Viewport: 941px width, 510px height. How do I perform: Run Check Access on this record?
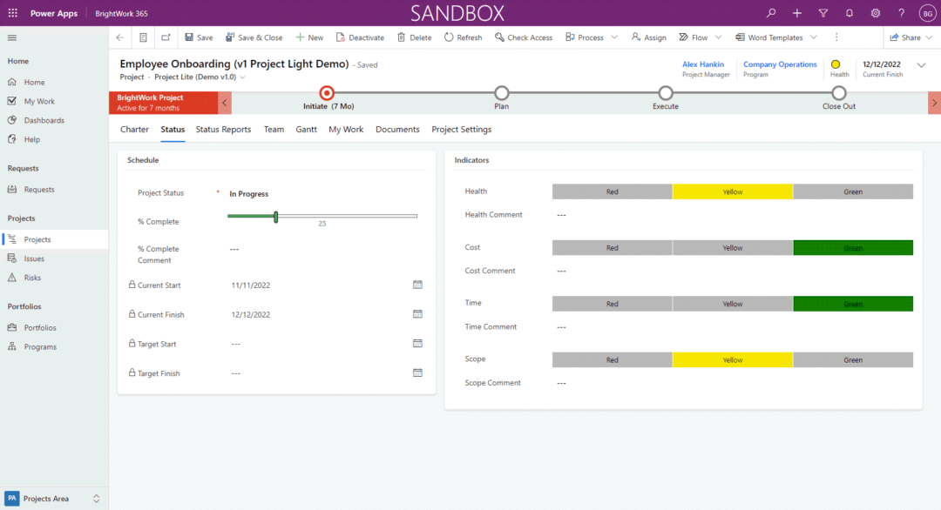(x=524, y=37)
